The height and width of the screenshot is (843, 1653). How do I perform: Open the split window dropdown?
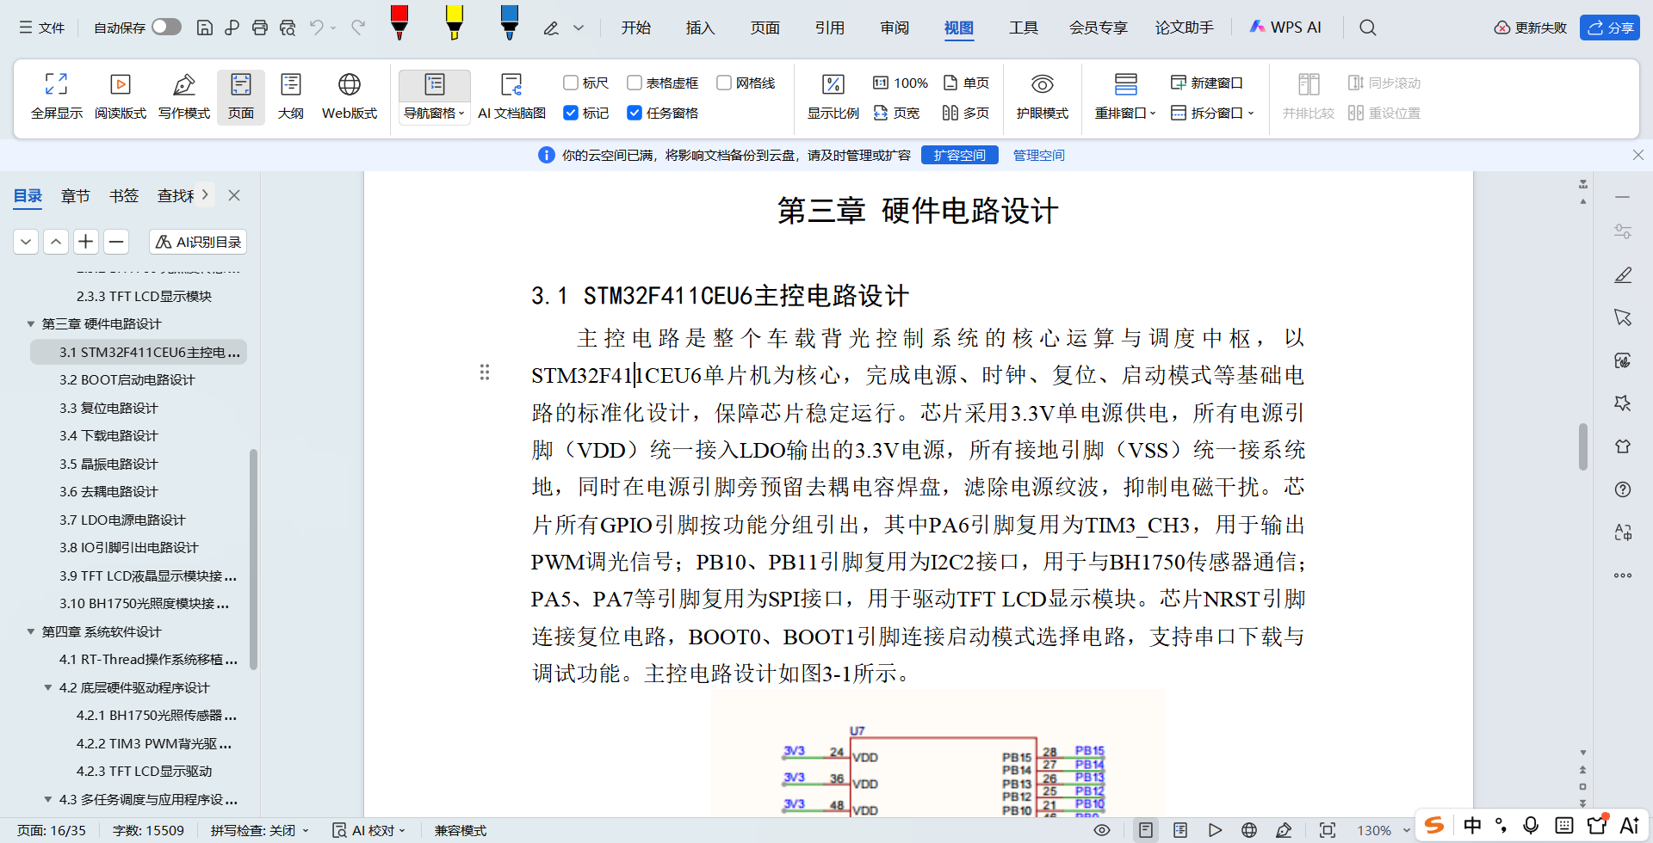point(1212,113)
